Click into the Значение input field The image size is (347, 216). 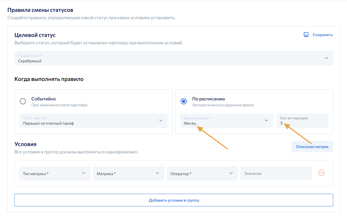(276, 173)
